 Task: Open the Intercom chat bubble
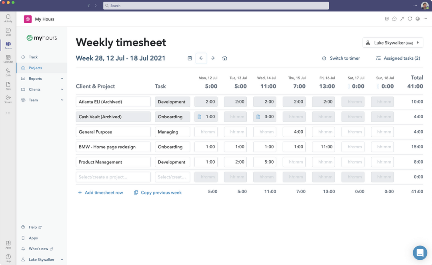(420, 253)
